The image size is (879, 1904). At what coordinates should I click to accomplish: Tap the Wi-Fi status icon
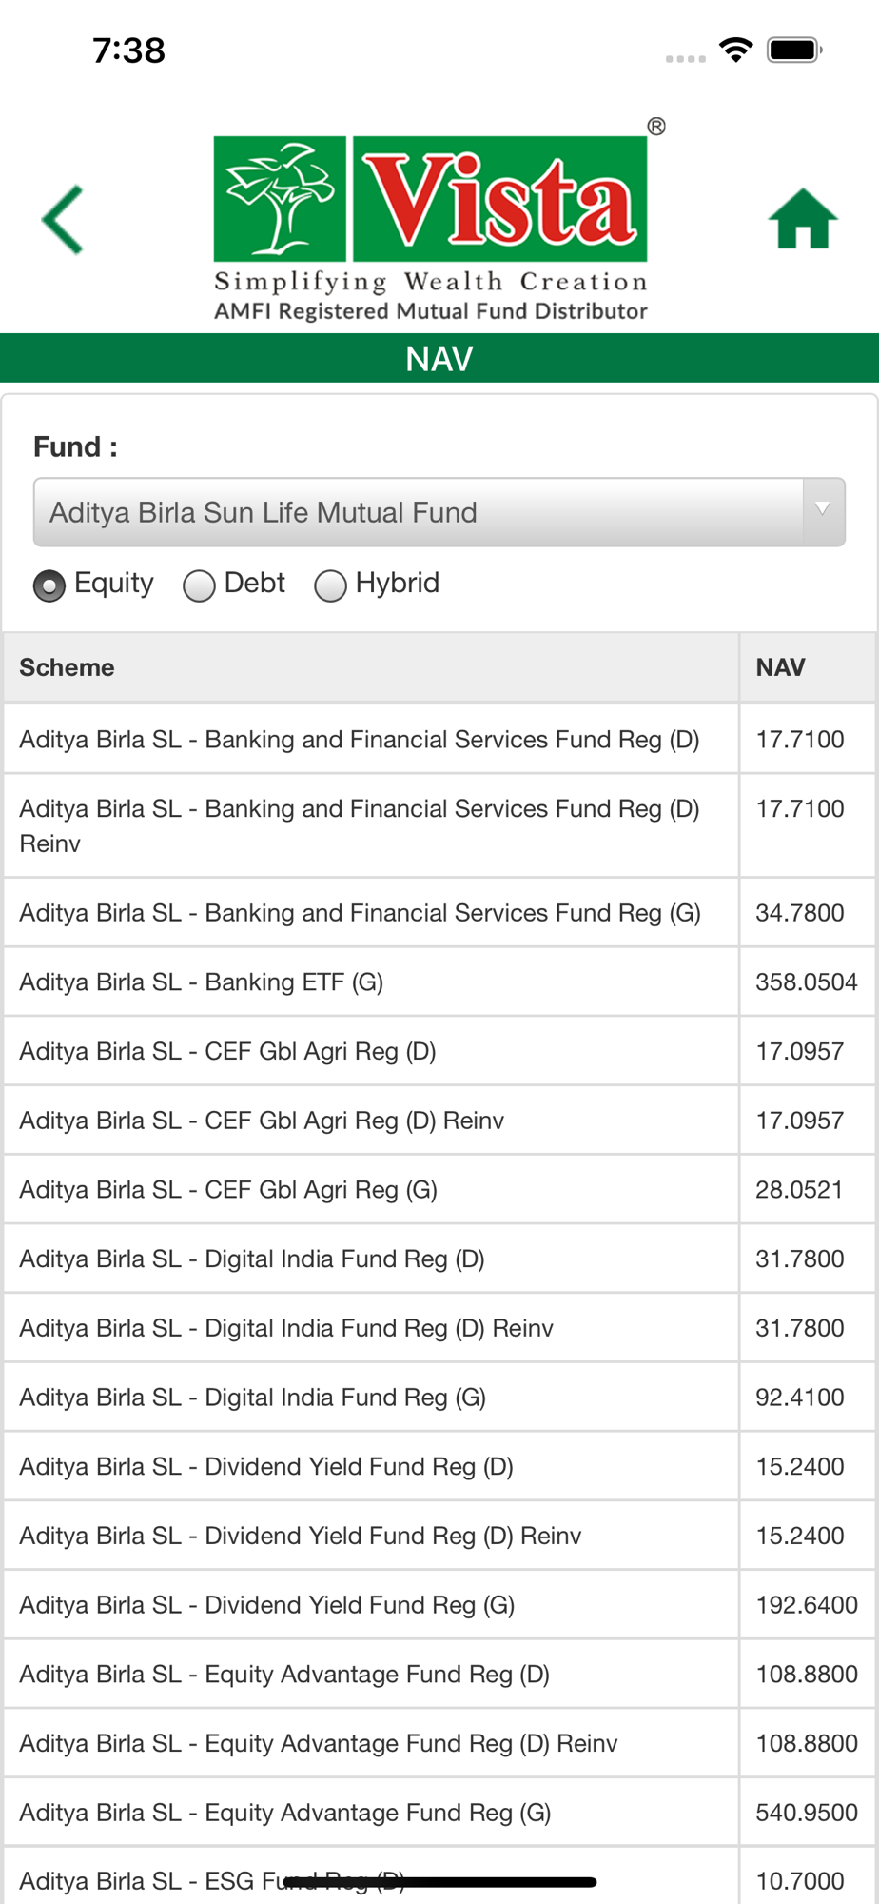coord(735,50)
